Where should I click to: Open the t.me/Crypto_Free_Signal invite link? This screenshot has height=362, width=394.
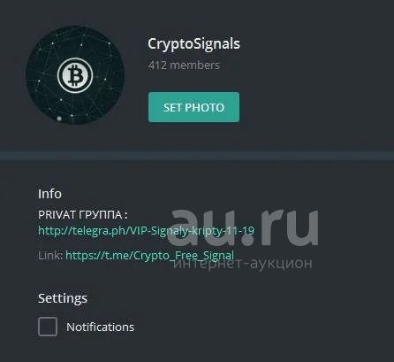point(149,255)
